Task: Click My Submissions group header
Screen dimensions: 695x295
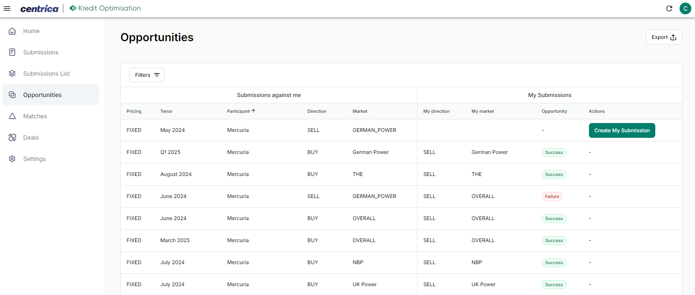Action: click(550, 95)
